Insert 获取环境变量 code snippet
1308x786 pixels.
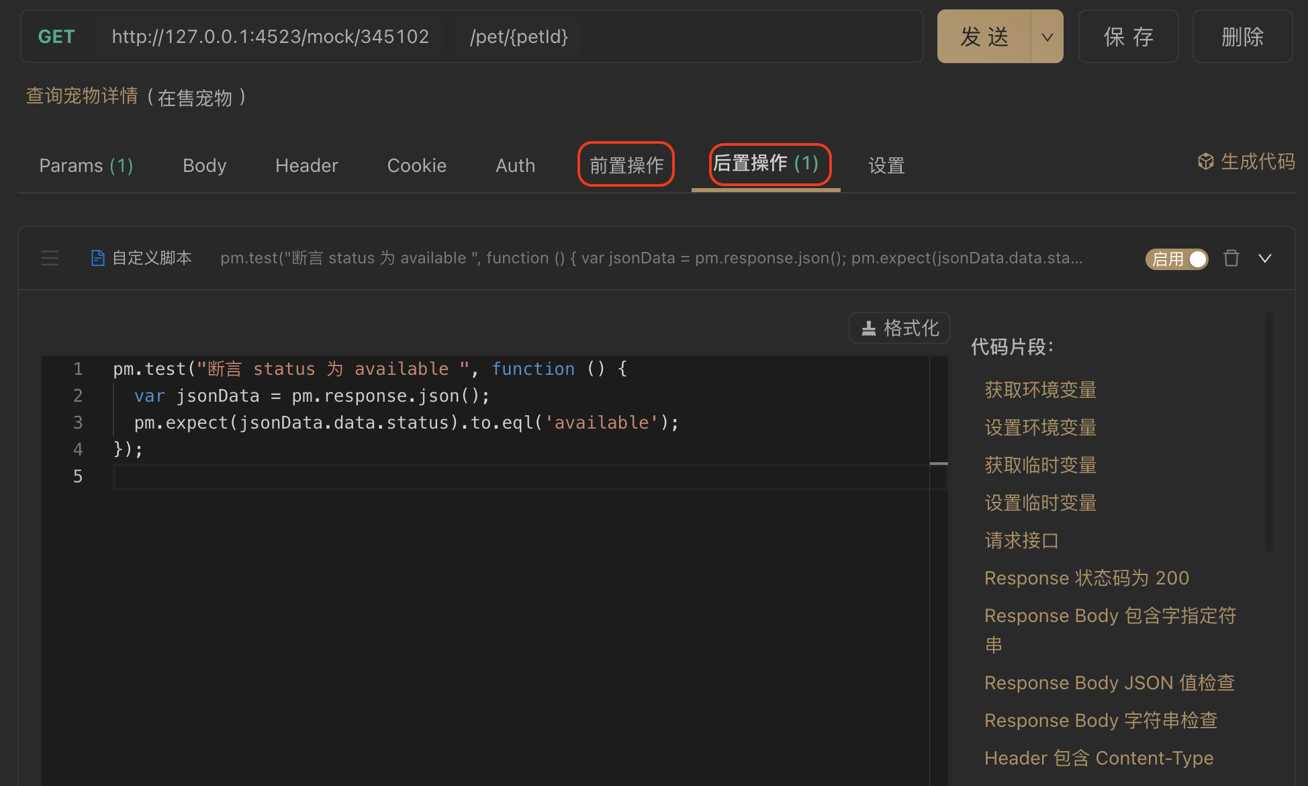[x=1039, y=390]
